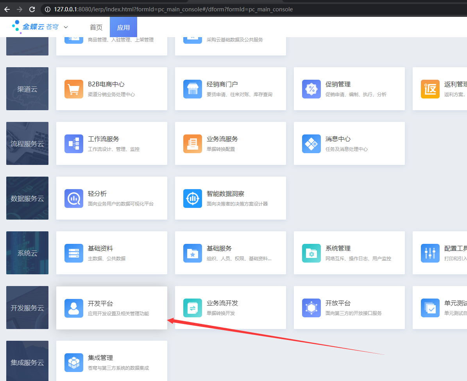Open 业务流开发 app title
467x381 pixels.
point(222,303)
